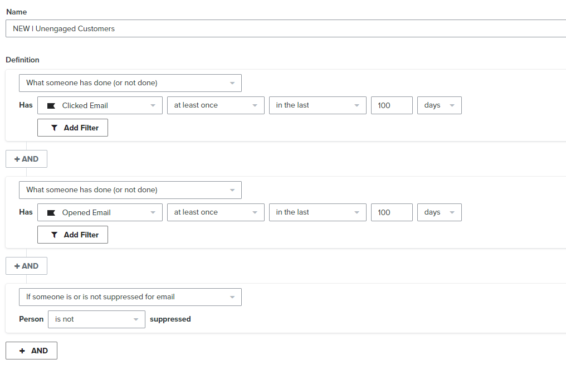
Task: Click flag icon next to Clicked Email
Action: (x=51, y=106)
